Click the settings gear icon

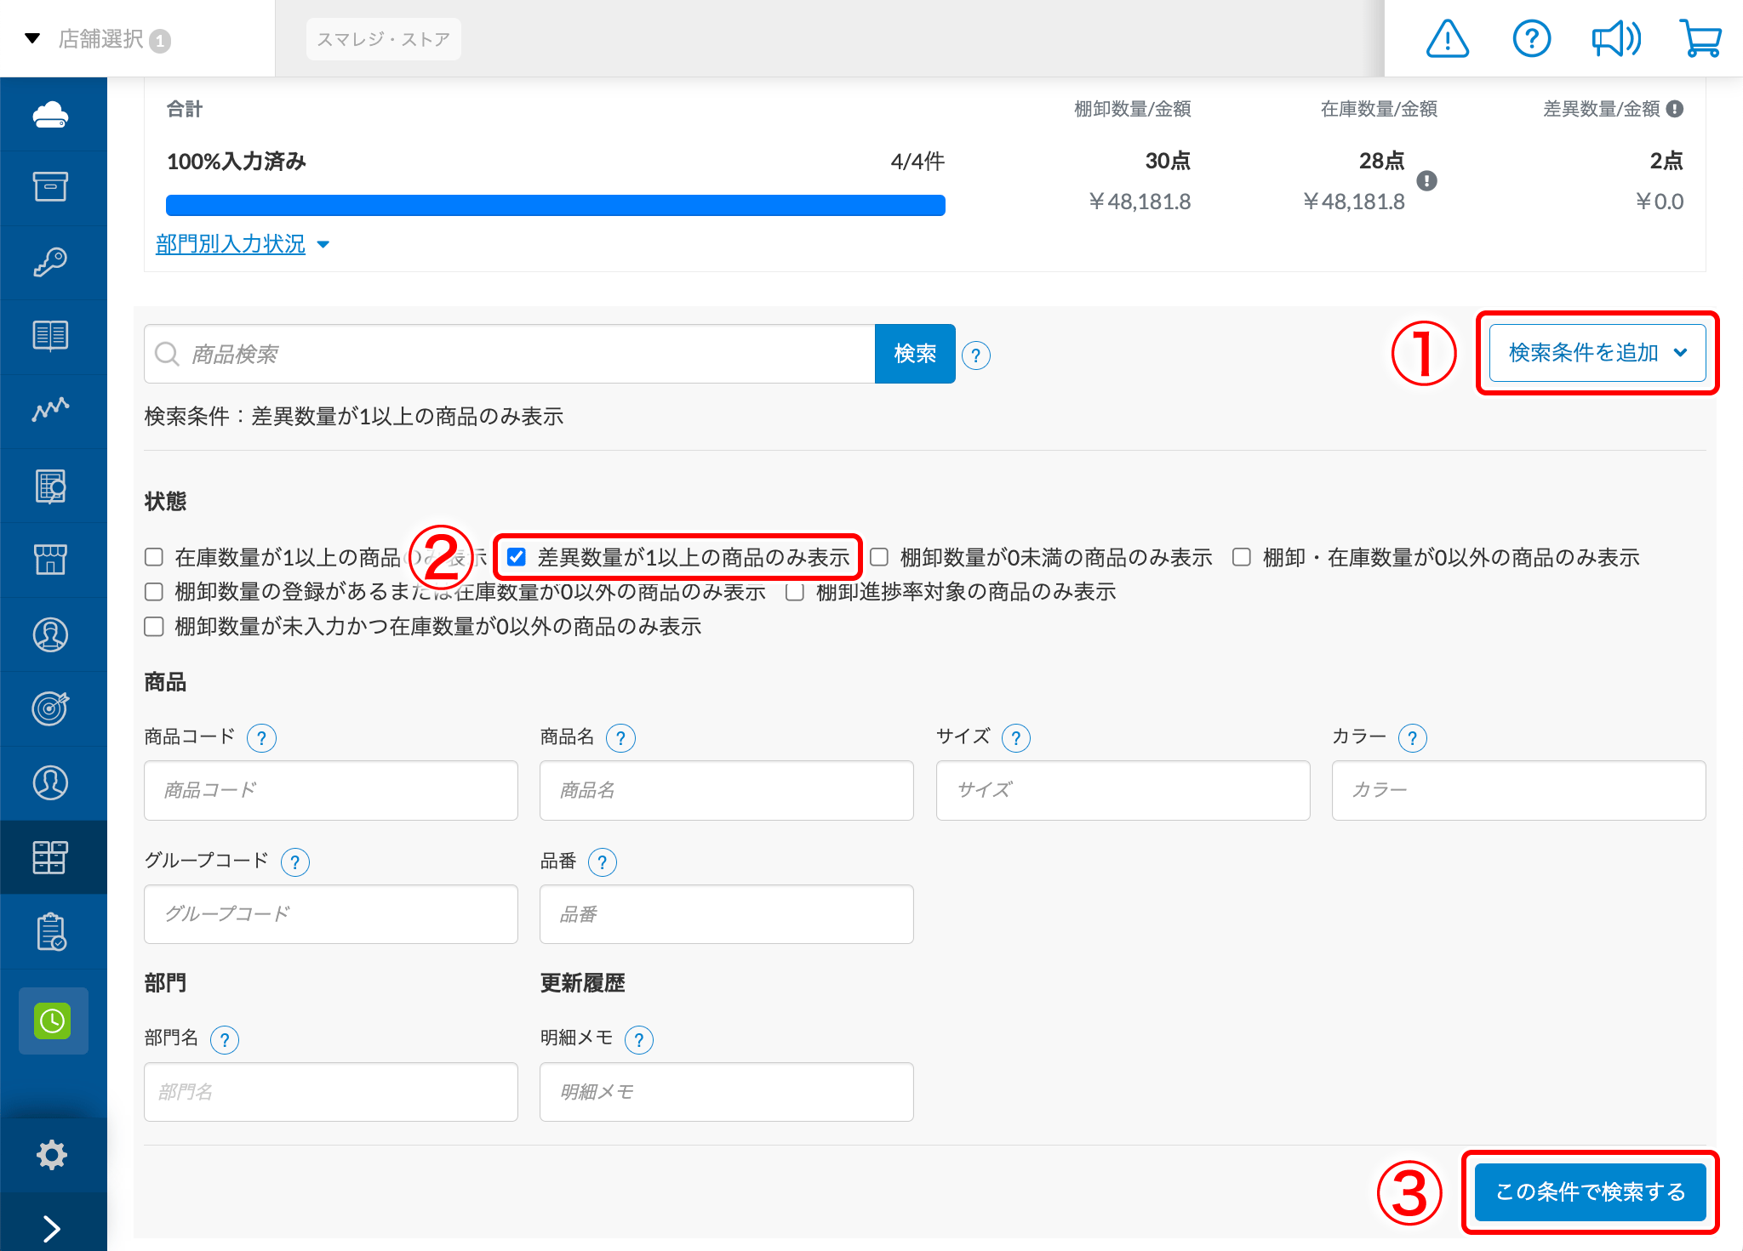[52, 1155]
